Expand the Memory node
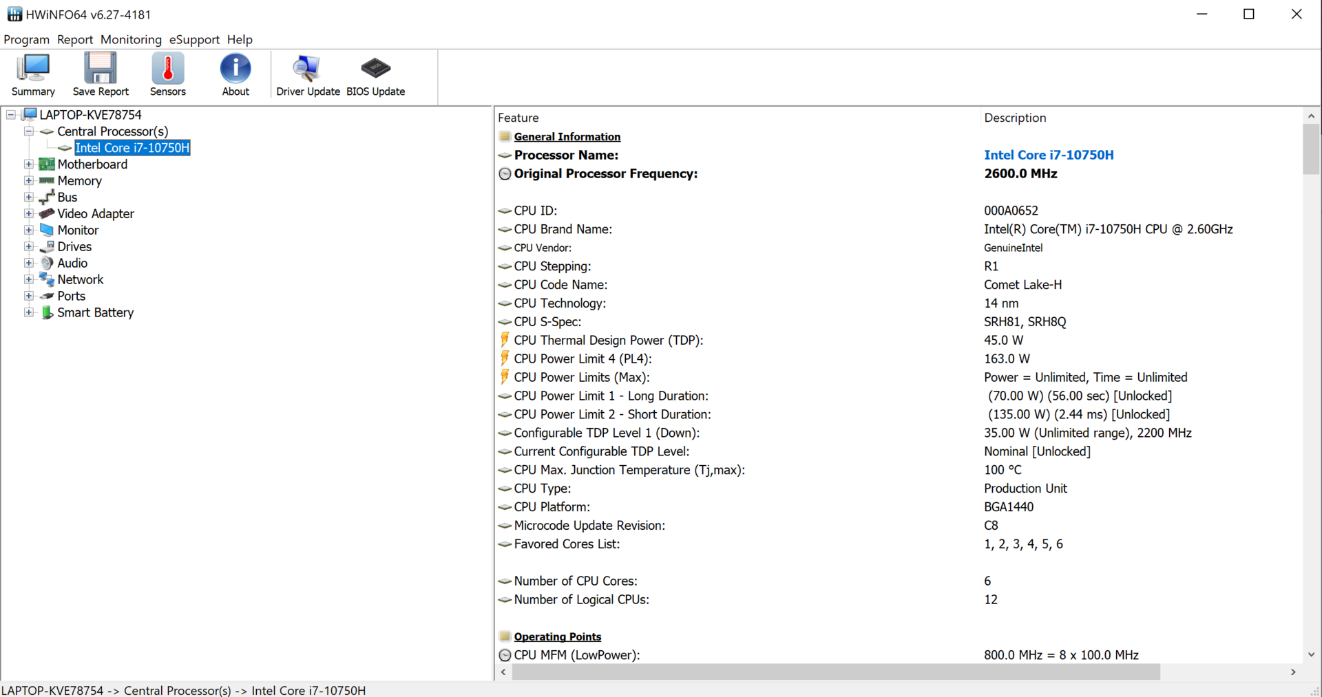1322x697 pixels. point(29,181)
